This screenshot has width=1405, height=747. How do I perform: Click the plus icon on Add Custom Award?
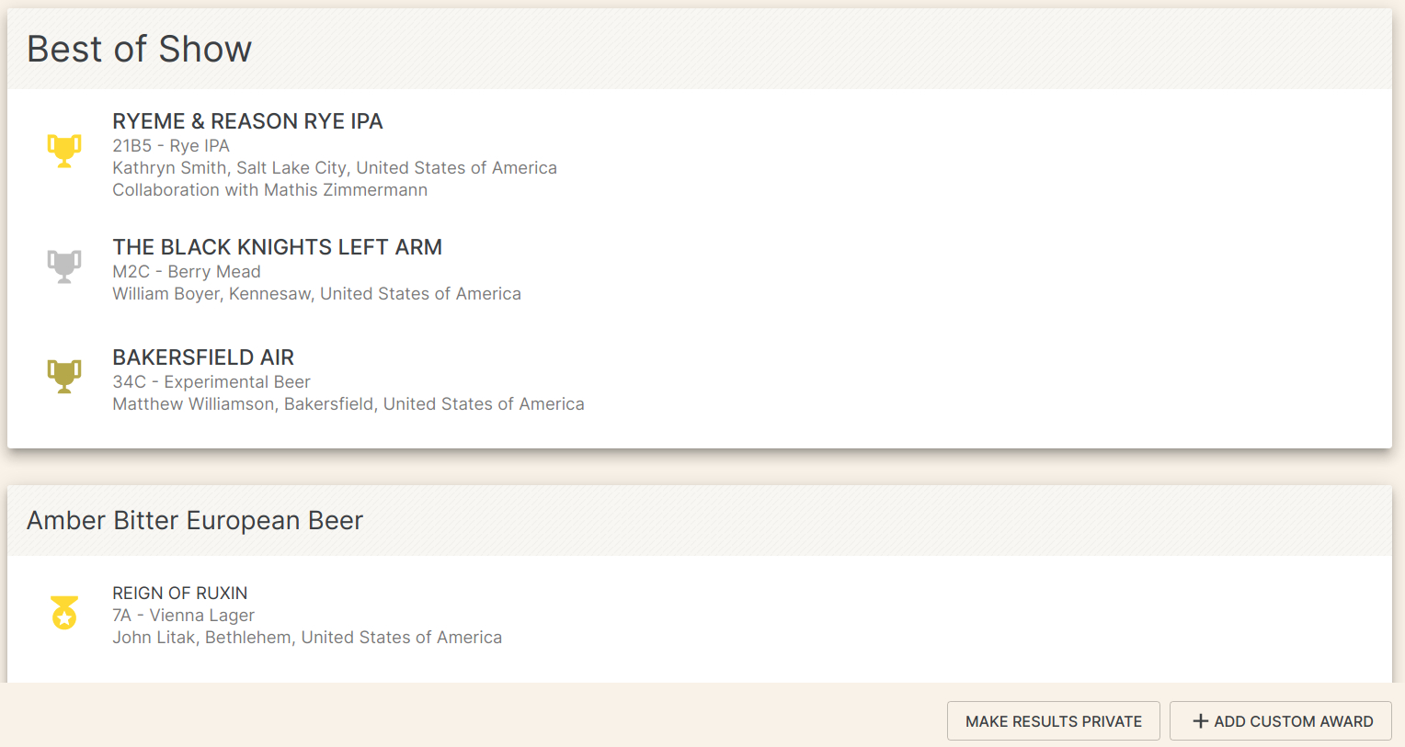(1200, 721)
